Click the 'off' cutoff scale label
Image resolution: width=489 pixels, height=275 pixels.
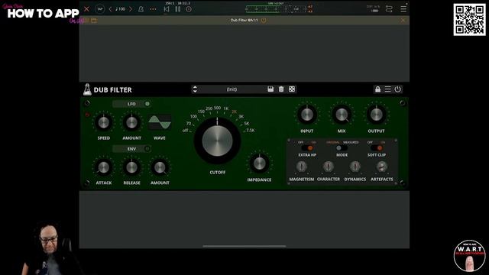[x=185, y=131]
